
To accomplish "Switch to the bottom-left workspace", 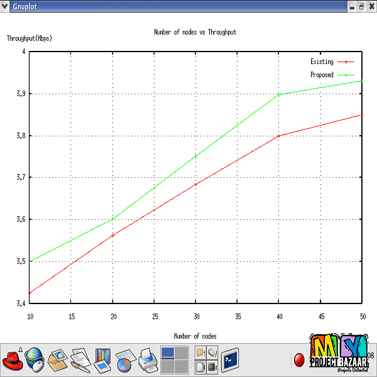I will [168, 367].
